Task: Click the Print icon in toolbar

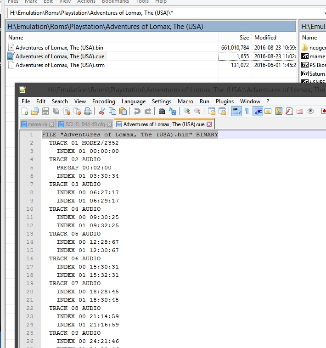Action: [x=88, y=111]
